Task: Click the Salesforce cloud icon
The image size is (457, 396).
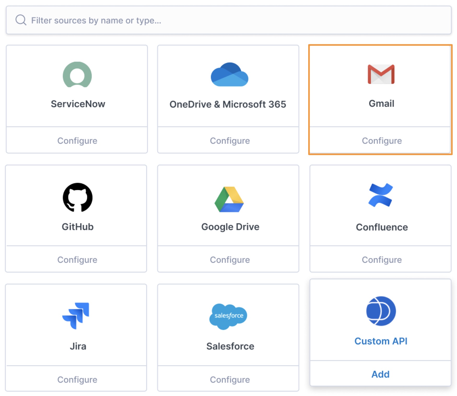Action: [228, 316]
